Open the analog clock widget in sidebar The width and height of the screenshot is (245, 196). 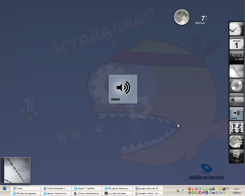point(236,29)
